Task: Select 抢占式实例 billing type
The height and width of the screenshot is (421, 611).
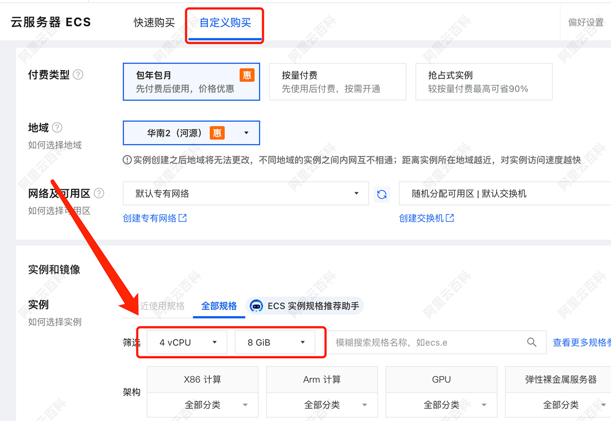Action: click(x=484, y=82)
